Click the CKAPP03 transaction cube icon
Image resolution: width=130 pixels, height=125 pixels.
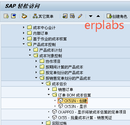coord(55,112)
